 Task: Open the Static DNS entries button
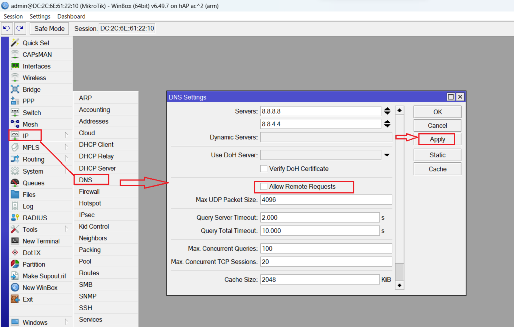[x=437, y=155]
